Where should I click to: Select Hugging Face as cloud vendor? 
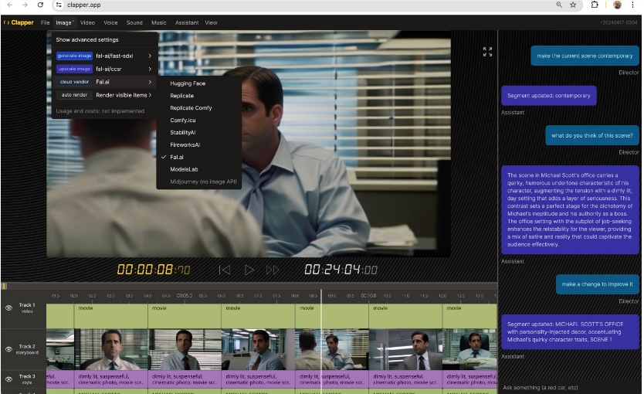[x=188, y=83]
